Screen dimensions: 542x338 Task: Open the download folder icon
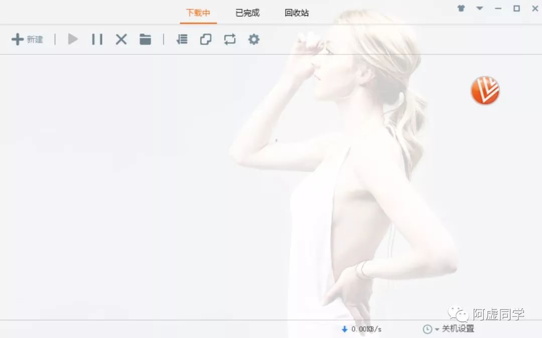click(146, 39)
